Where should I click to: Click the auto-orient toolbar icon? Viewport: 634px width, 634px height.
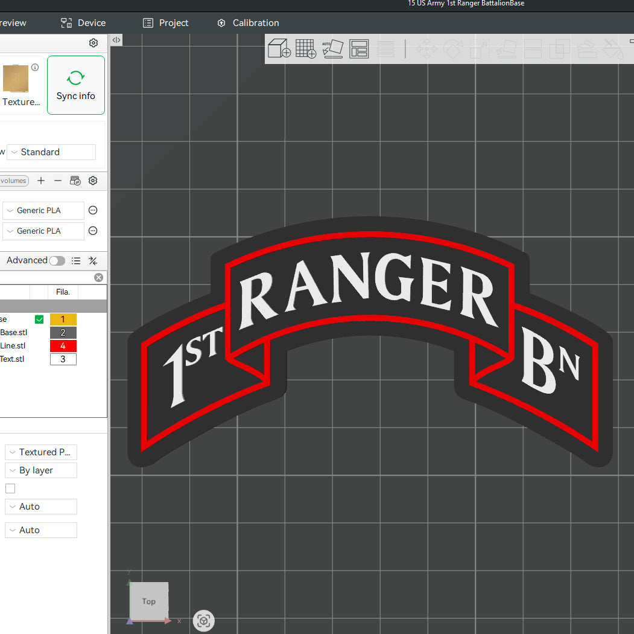coord(332,49)
